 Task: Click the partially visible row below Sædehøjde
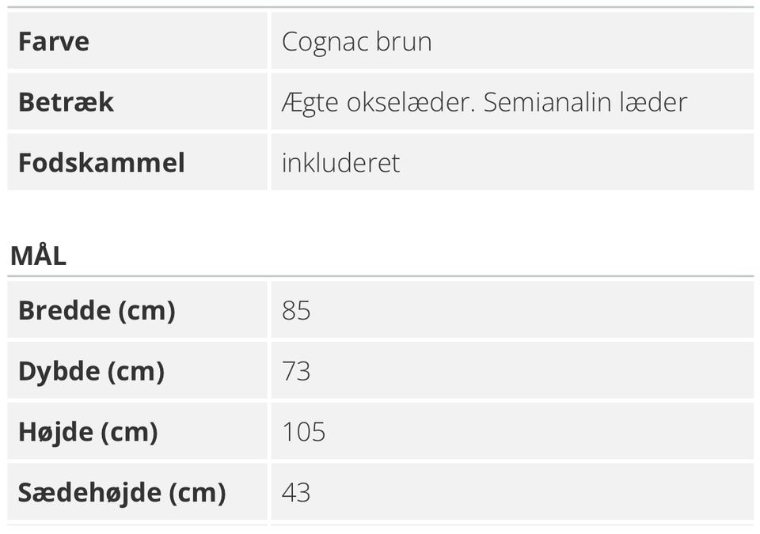(380, 528)
